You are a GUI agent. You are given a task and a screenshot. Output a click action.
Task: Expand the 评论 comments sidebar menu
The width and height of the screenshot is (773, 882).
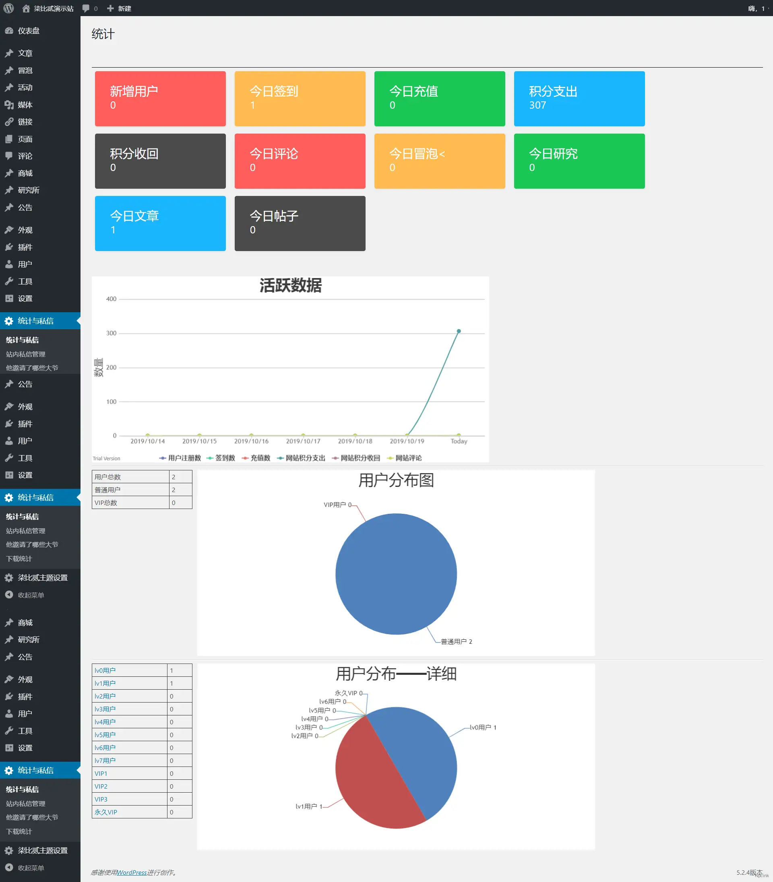pos(25,156)
